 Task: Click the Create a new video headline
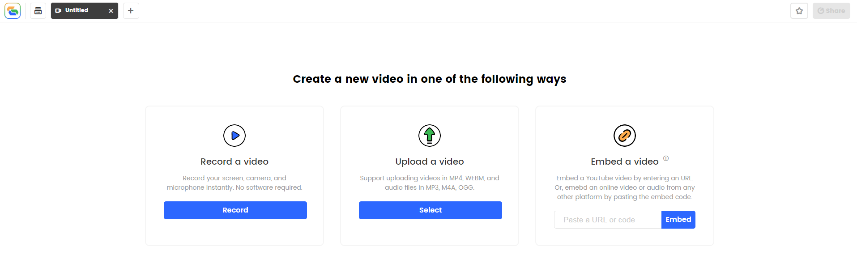point(430,79)
